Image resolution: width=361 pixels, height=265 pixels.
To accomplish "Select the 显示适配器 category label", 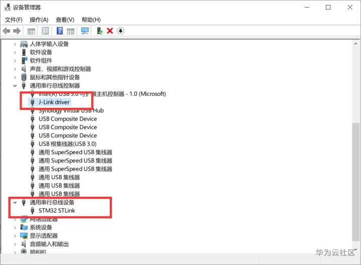I will [x=44, y=235].
